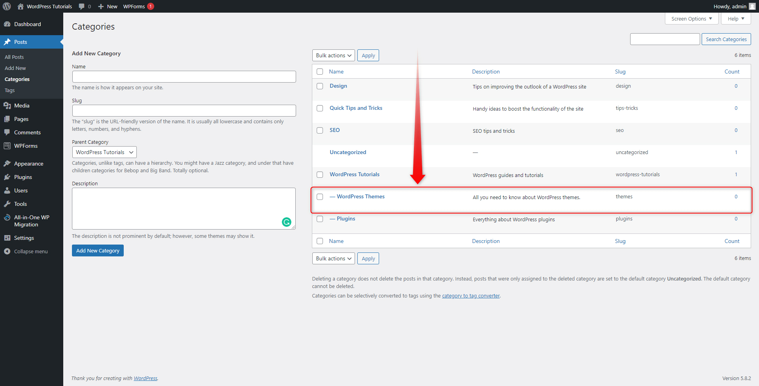Click the slug text 'tips-tricks'
759x386 pixels.
click(627, 108)
